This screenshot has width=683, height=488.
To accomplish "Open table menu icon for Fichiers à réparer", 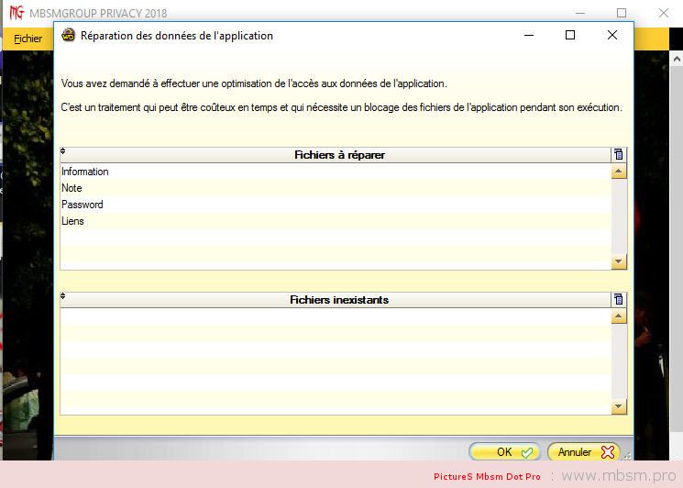I will click(x=618, y=155).
